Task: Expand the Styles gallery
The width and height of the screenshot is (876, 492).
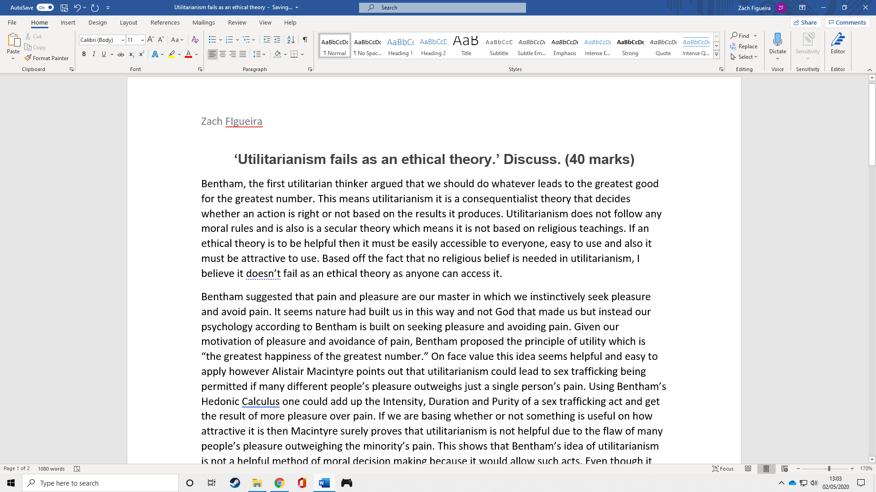Action: 716,55
